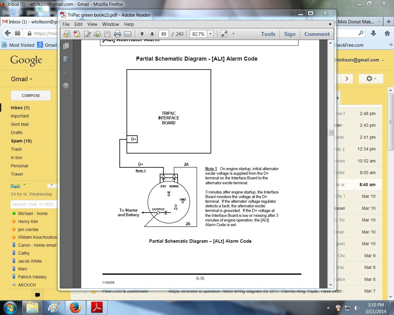Close the document with menu-bar x
This screenshot has height=315, width=394.
[x=330, y=24]
